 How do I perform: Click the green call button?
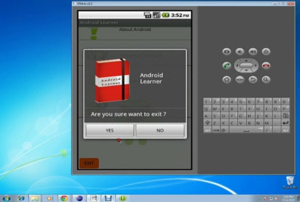click(x=227, y=66)
